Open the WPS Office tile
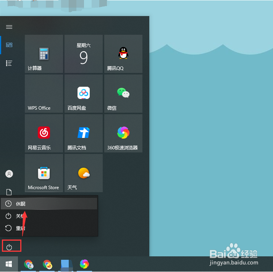 pyautogui.click(x=44, y=94)
